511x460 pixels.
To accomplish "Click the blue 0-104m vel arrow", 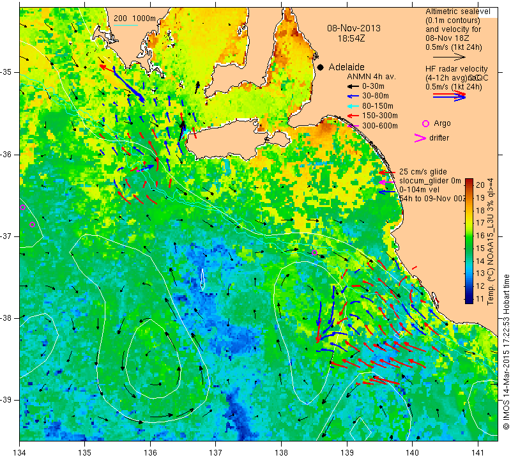I will pos(387,192).
